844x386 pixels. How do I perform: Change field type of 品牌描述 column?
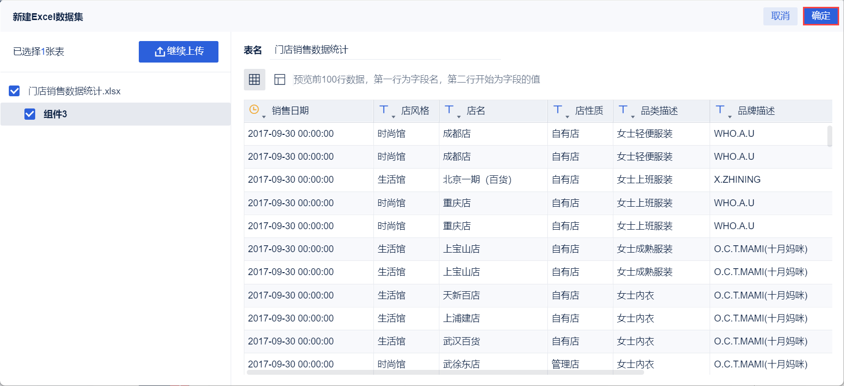pos(723,111)
